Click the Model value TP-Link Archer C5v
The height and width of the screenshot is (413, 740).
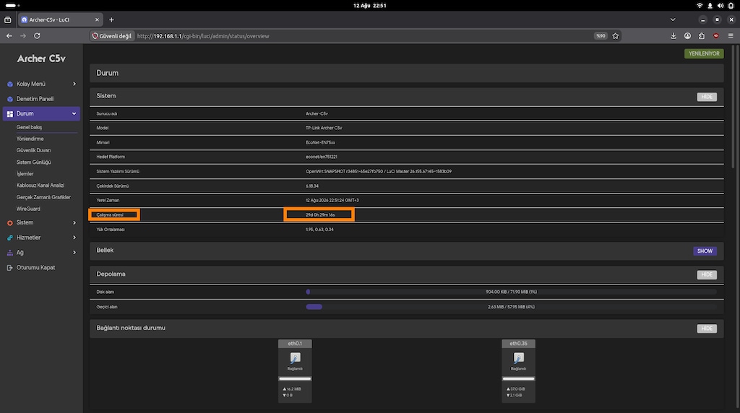[x=324, y=128]
